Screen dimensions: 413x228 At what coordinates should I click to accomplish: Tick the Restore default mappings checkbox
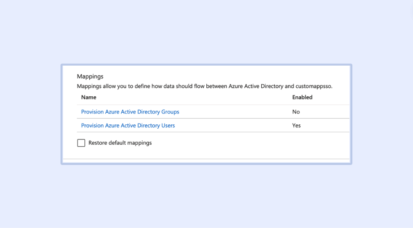[81, 143]
